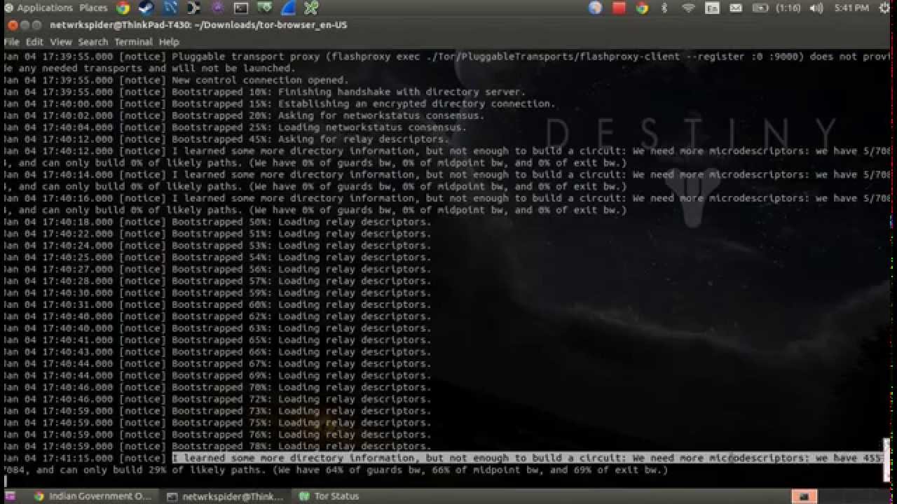Open the green X-shaped launcher icon
The image size is (897, 504).
[311, 8]
